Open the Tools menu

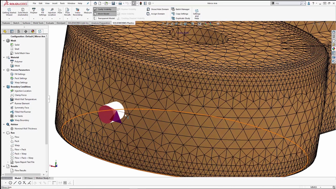[x=62, y=3]
